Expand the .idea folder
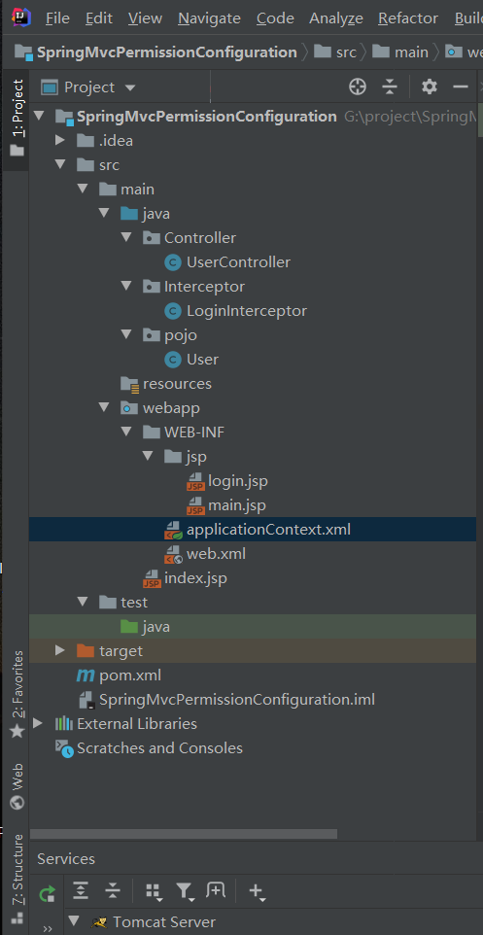 59,140
